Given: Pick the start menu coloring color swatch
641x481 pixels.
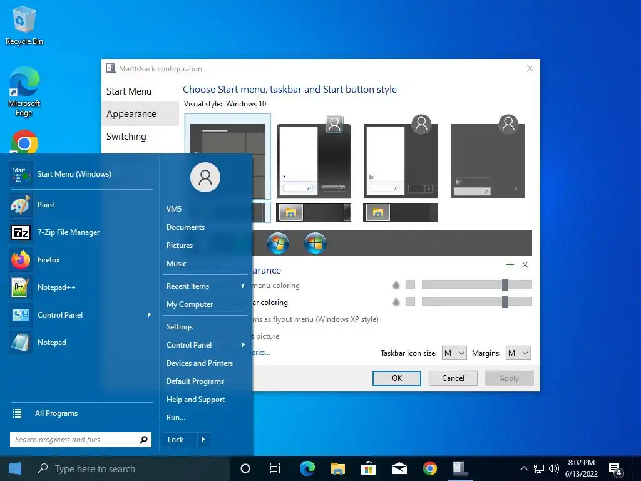Looking at the screenshot, I should [410, 285].
